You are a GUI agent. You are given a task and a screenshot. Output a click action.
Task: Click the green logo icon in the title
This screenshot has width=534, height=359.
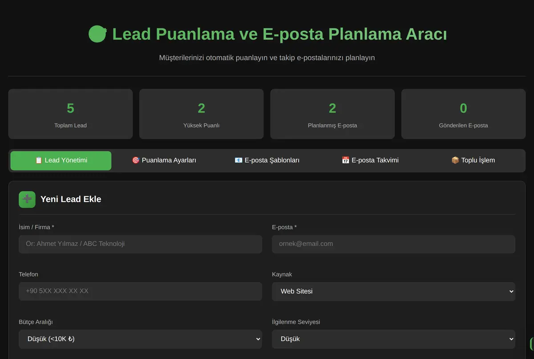coord(97,34)
